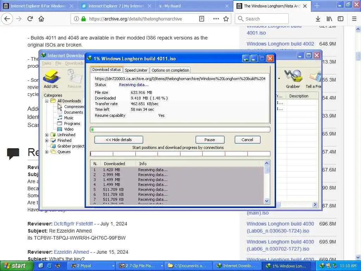Open the page actions three-dots menu
Image resolution: width=361 pixels, height=271 pixels.
[x=216, y=19]
